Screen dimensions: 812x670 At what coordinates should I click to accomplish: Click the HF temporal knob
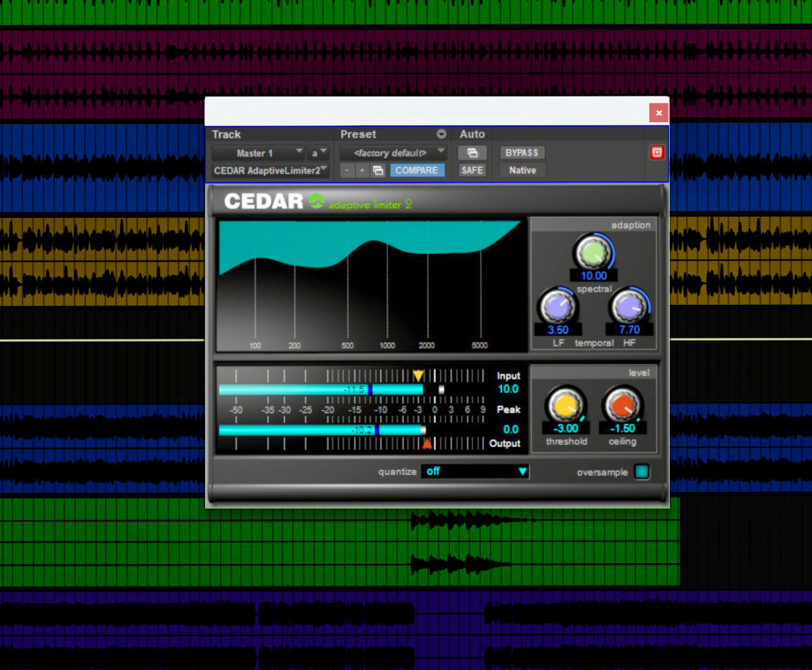tap(629, 307)
